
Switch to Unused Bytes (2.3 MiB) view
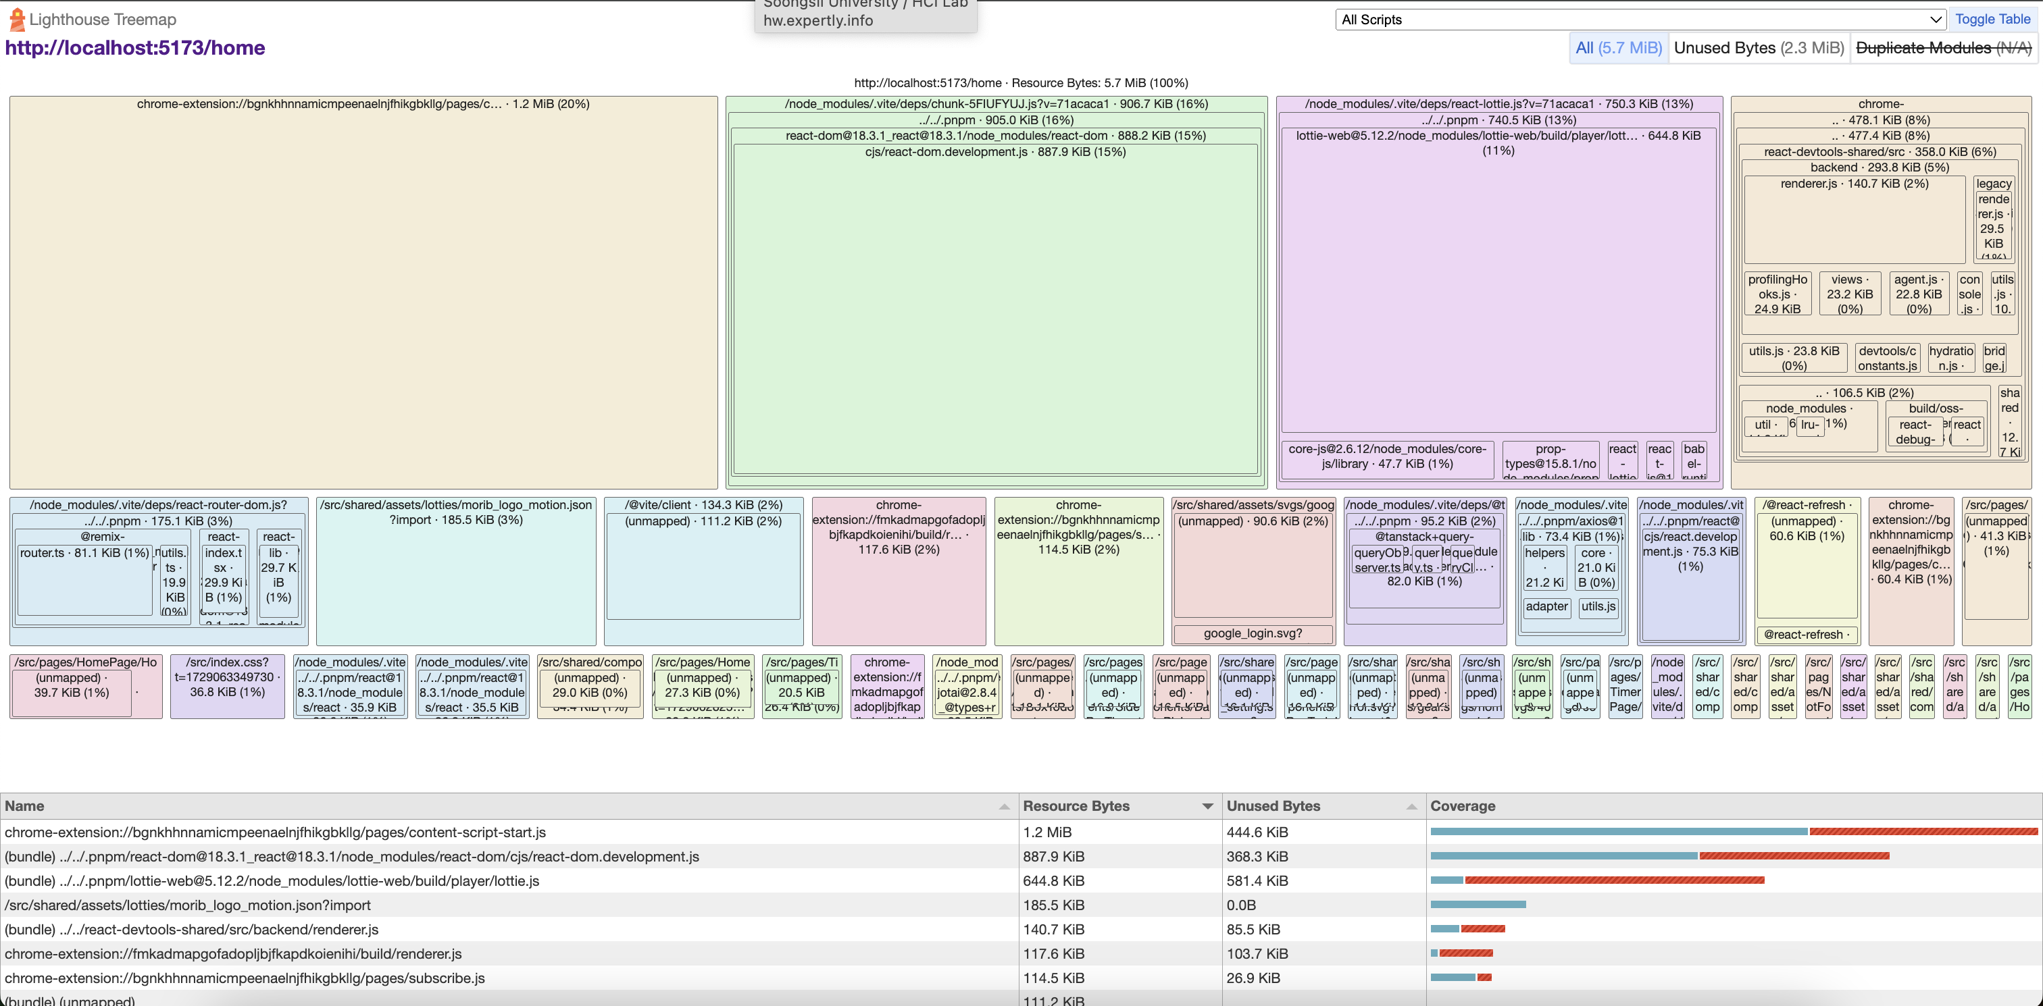1759,47
